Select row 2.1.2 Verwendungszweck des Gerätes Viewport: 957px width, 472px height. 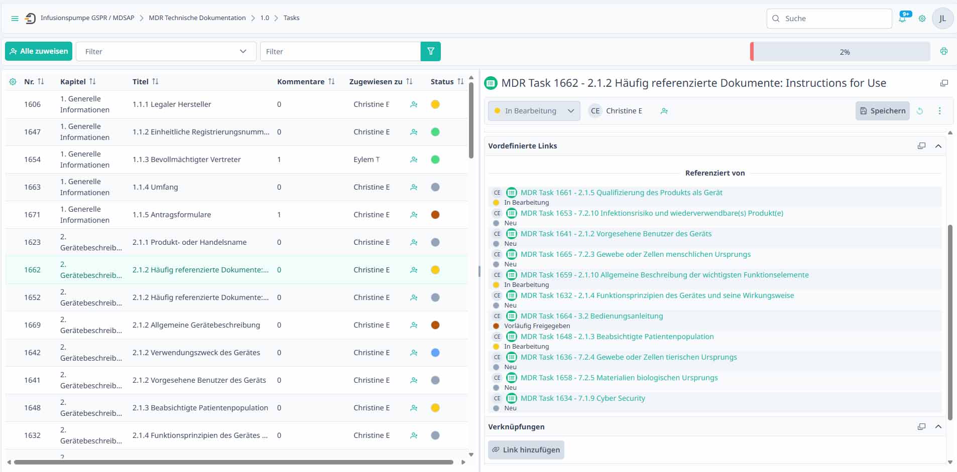point(236,353)
